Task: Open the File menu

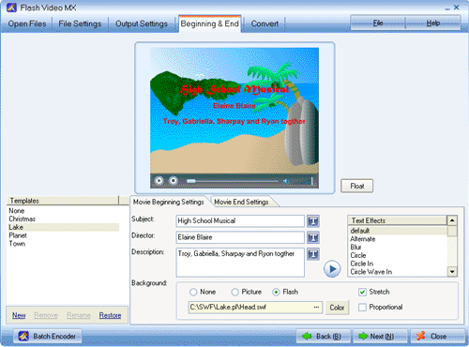Action: point(378,23)
